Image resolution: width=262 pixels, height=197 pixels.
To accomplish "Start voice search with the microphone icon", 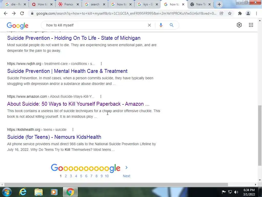I will [x=161, y=25].
